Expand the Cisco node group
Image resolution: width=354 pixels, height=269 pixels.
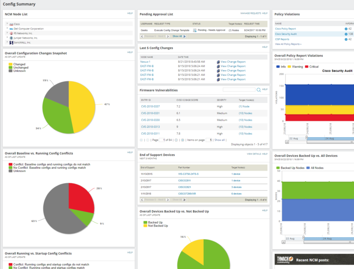point(7,23)
